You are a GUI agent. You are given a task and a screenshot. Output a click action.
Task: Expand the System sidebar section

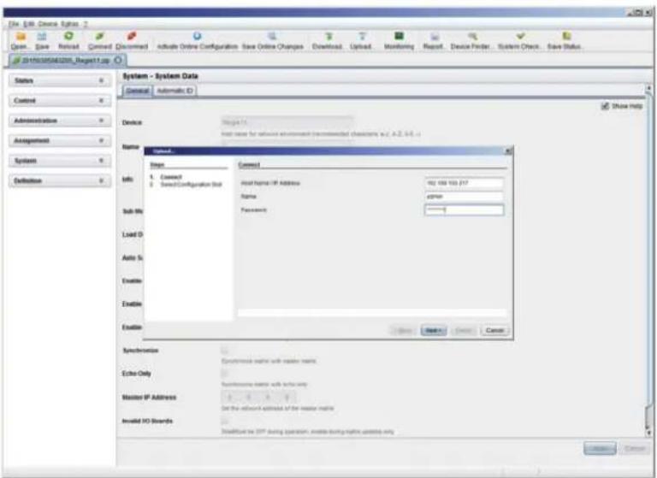click(60, 161)
